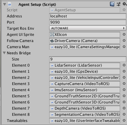Select the Address property label

[14, 16]
